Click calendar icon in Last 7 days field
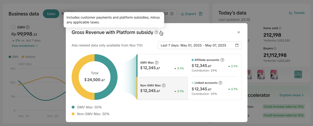 tap(237, 45)
